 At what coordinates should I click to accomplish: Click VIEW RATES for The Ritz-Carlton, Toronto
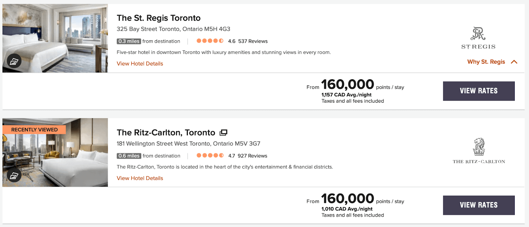coord(478,205)
